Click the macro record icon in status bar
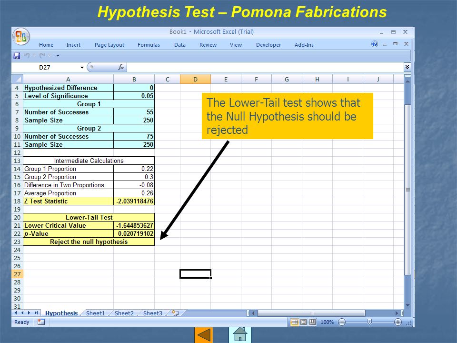 (x=41, y=322)
